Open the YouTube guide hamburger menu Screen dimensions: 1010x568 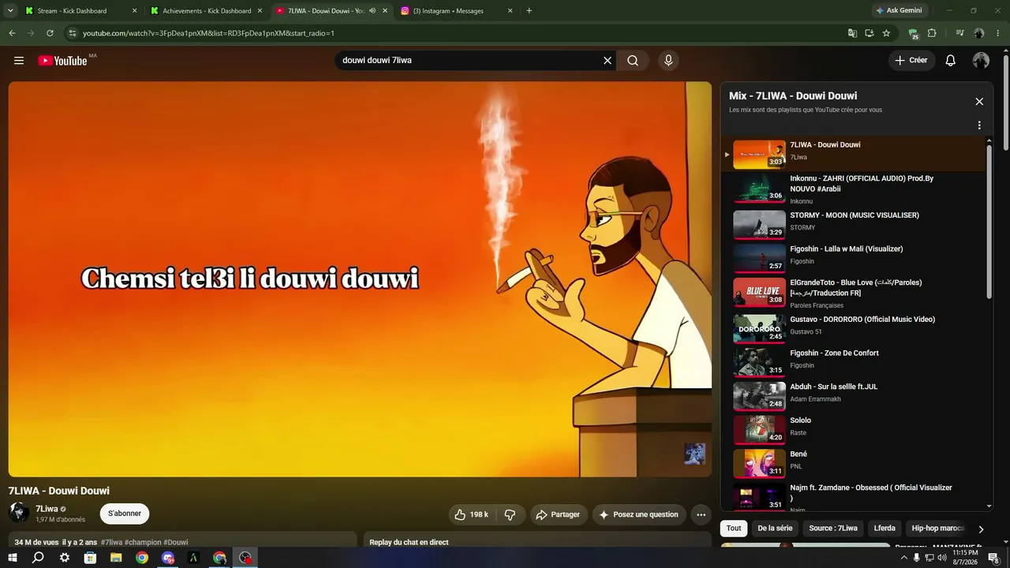click(19, 61)
